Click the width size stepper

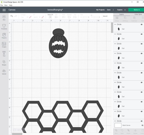tap(89, 17)
